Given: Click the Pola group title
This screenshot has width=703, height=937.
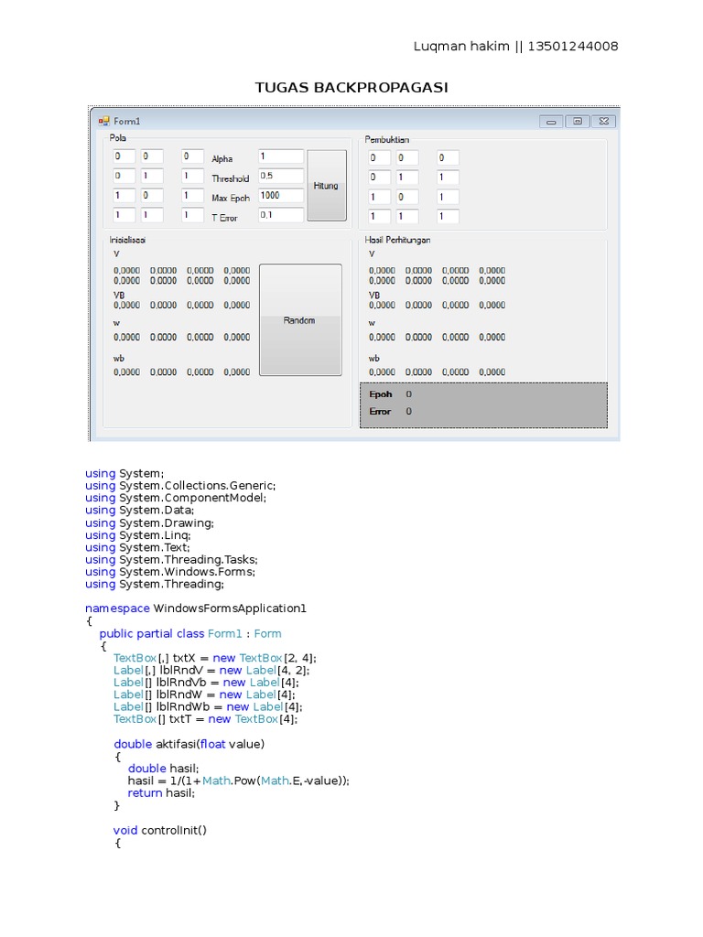Looking at the screenshot, I should (x=118, y=138).
